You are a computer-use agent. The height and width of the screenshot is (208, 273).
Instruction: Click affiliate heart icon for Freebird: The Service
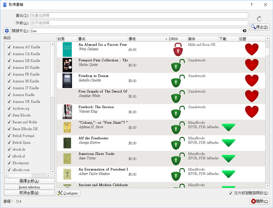(x=252, y=112)
